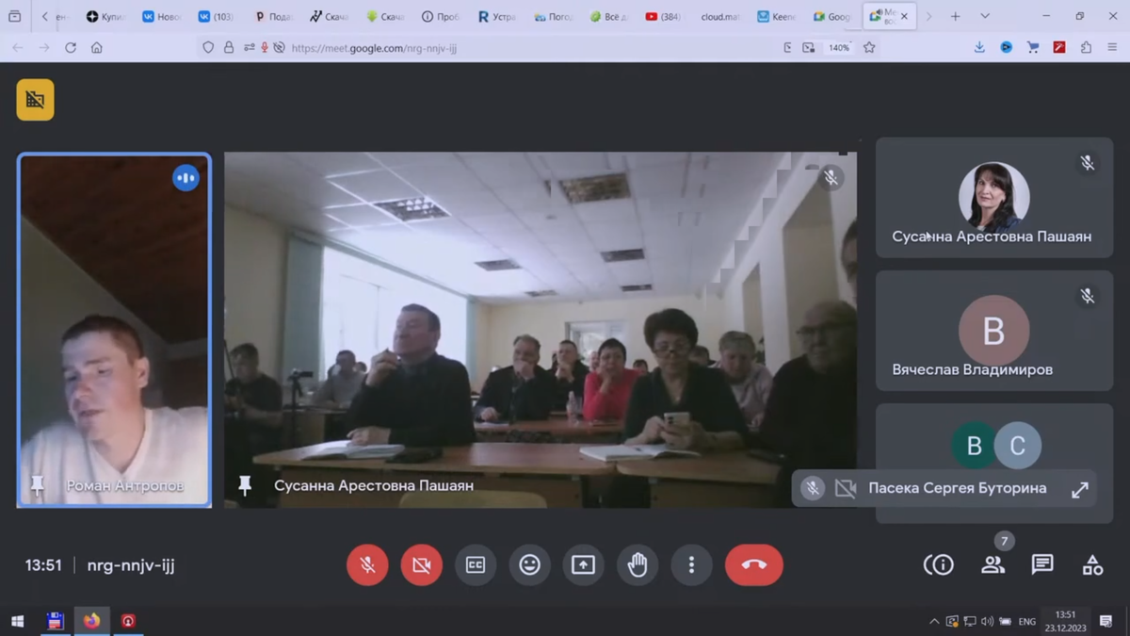Viewport: 1130px width, 636px height.
Task: Click the red leave call button
Action: (x=753, y=565)
